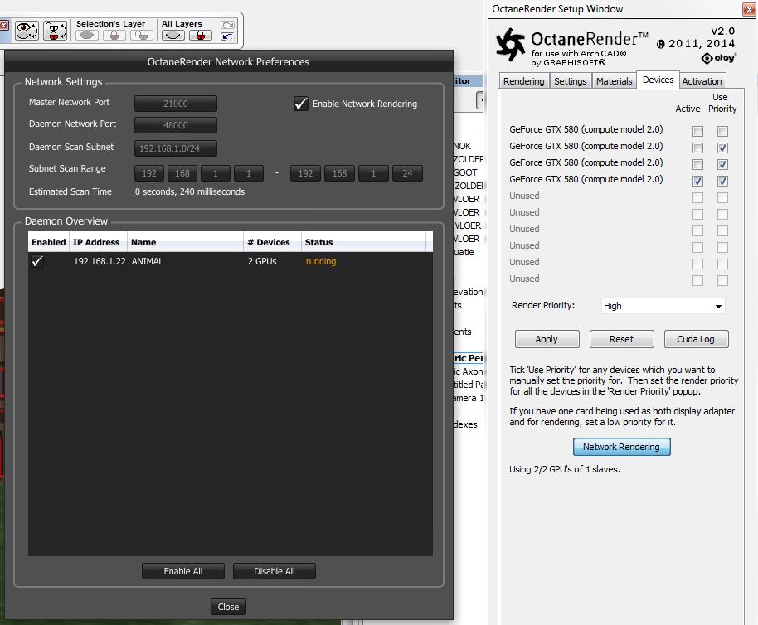Sort by # Devices column header
The image size is (758, 625).
tap(272, 242)
